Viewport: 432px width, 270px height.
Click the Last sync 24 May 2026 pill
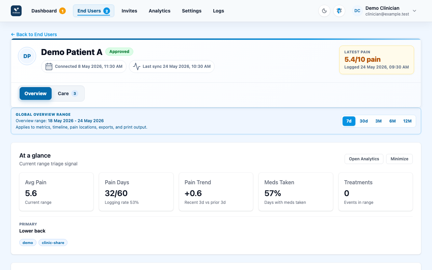(172, 66)
